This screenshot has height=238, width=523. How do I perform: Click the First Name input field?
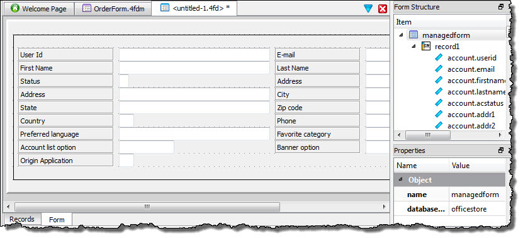(x=194, y=68)
